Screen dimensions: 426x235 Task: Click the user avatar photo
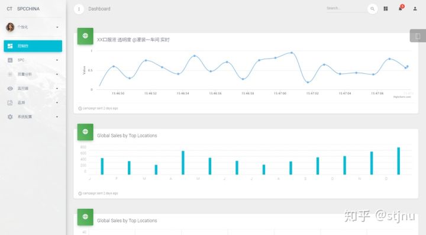[x=10, y=27]
